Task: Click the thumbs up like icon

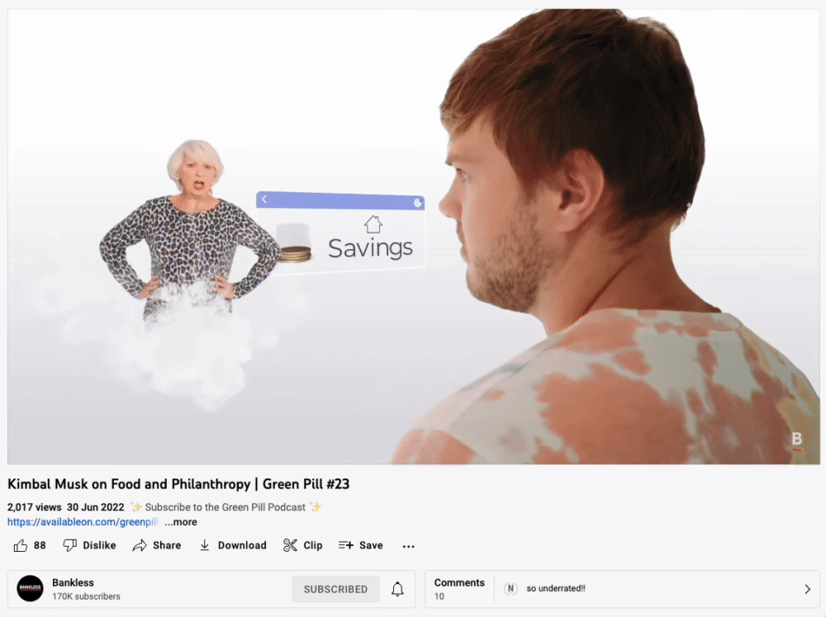Action: click(x=21, y=545)
